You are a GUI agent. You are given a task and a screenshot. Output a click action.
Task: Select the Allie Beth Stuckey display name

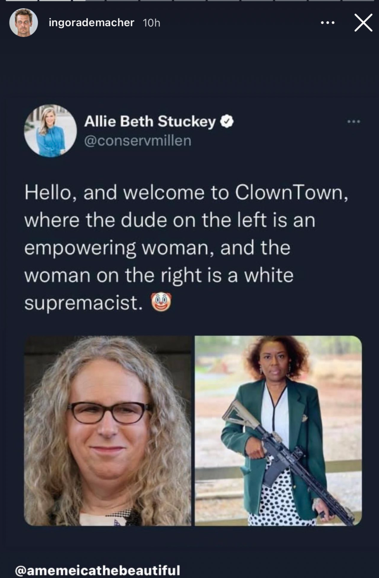click(150, 121)
